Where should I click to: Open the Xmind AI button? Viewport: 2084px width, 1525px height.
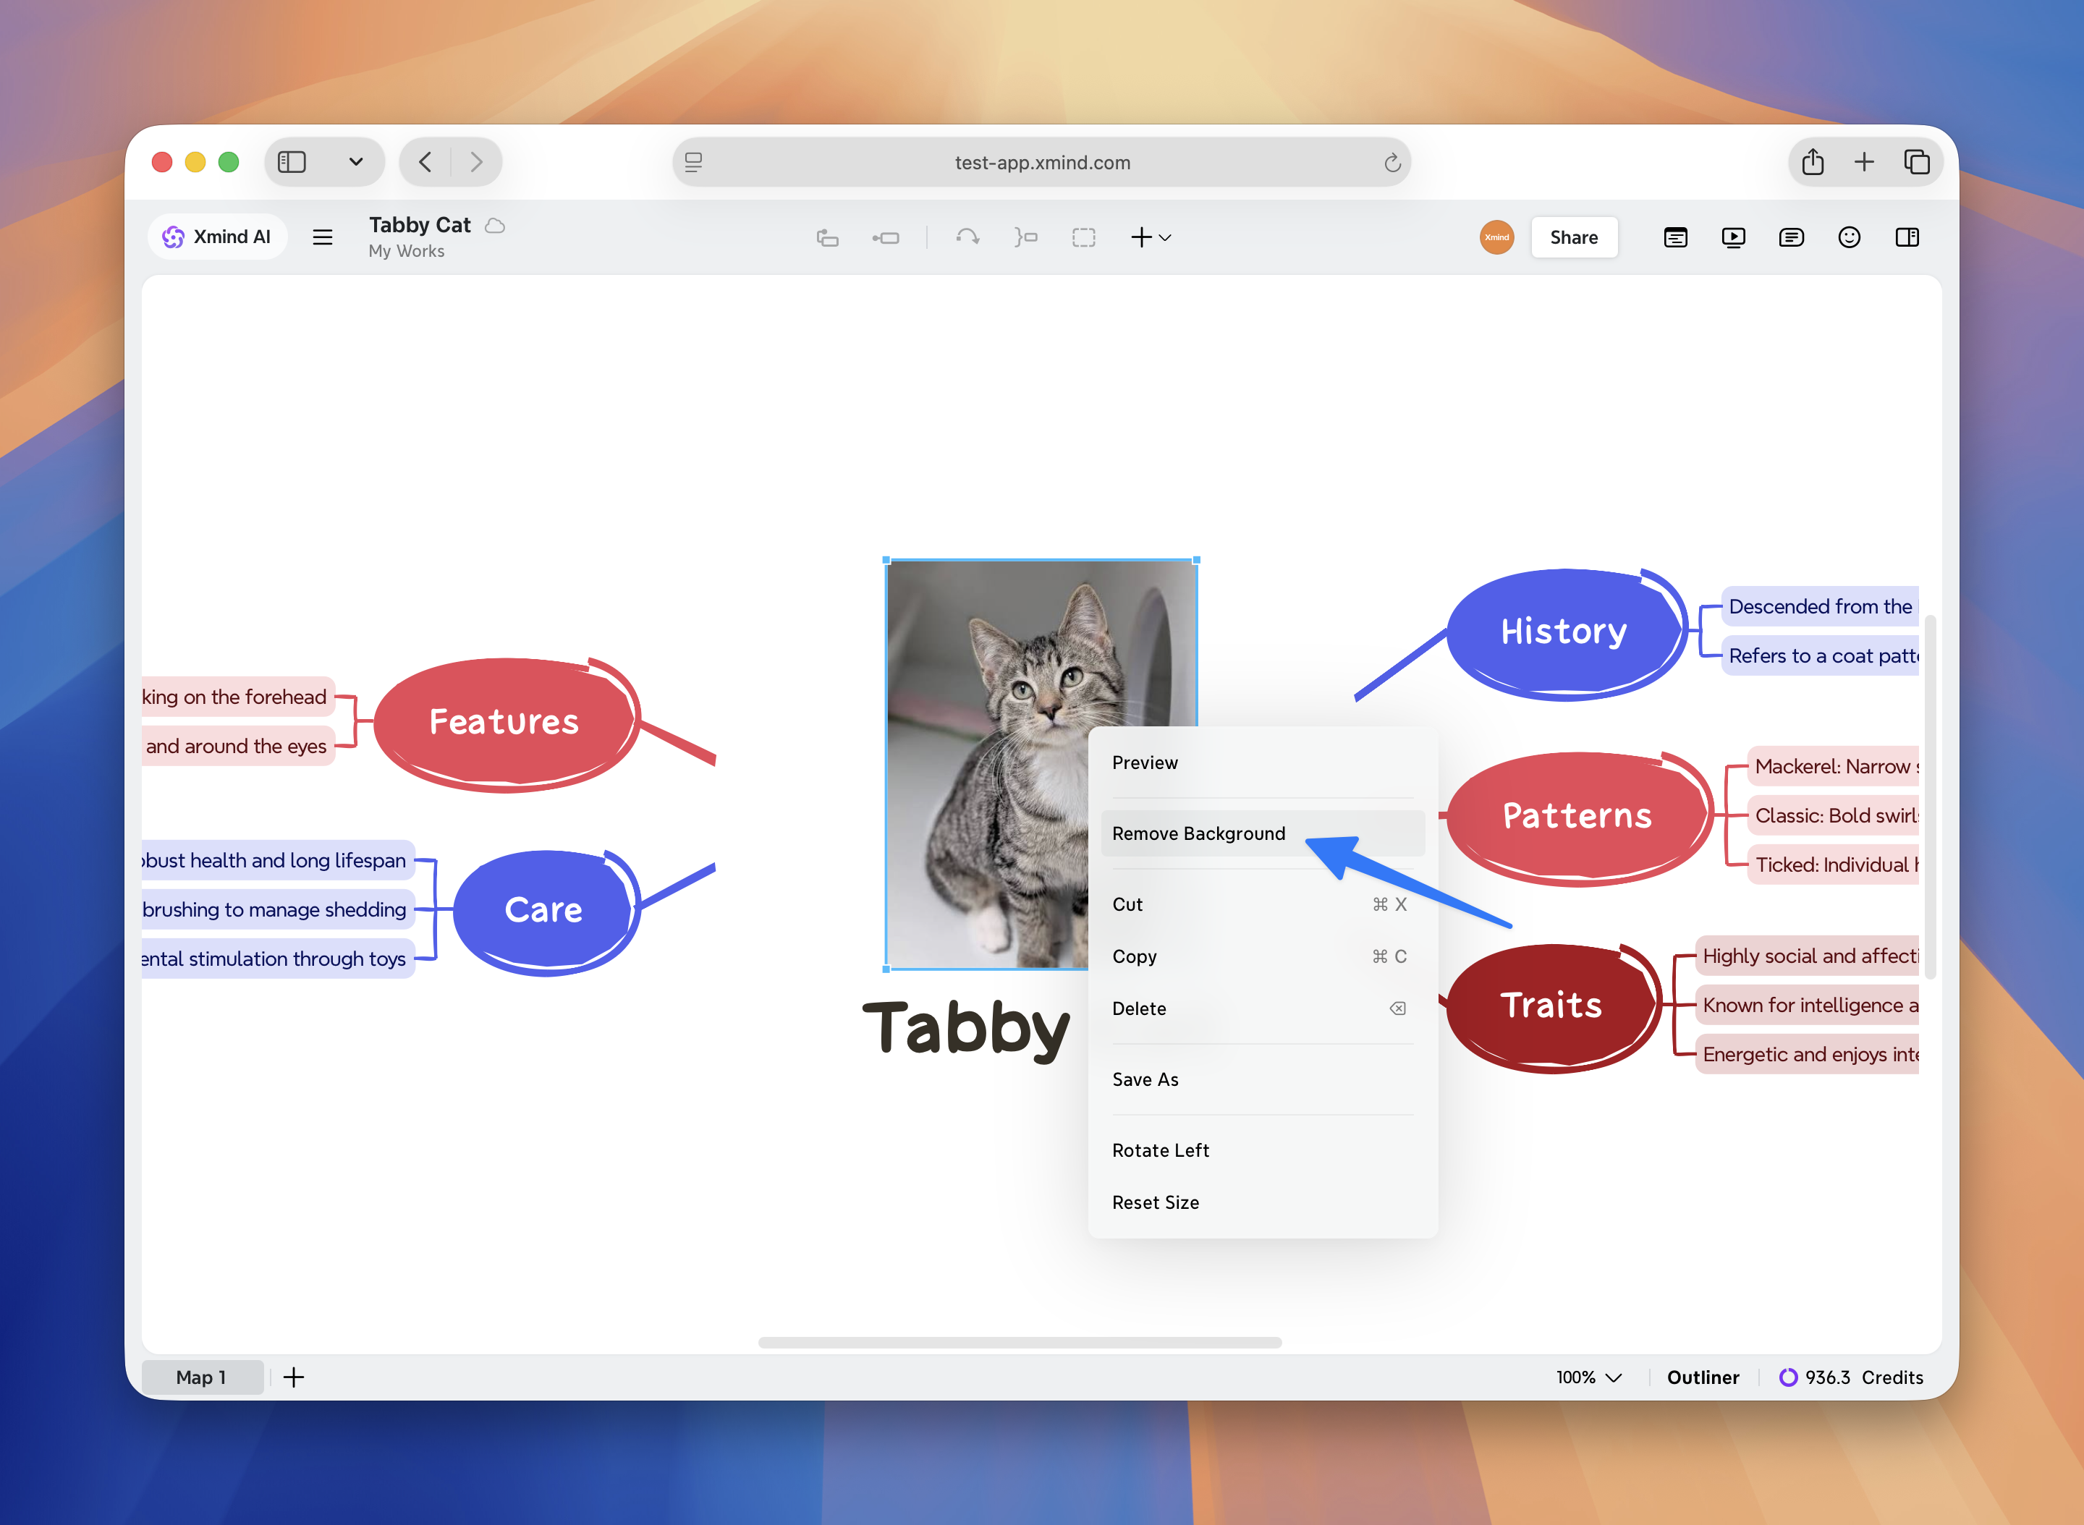point(217,237)
